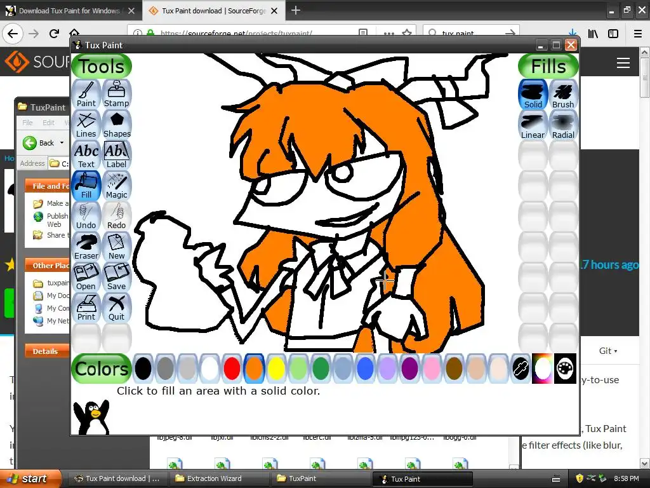This screenshot has height=488, width=650.
Task: Click the Redo tool
Action: [117, 216]
